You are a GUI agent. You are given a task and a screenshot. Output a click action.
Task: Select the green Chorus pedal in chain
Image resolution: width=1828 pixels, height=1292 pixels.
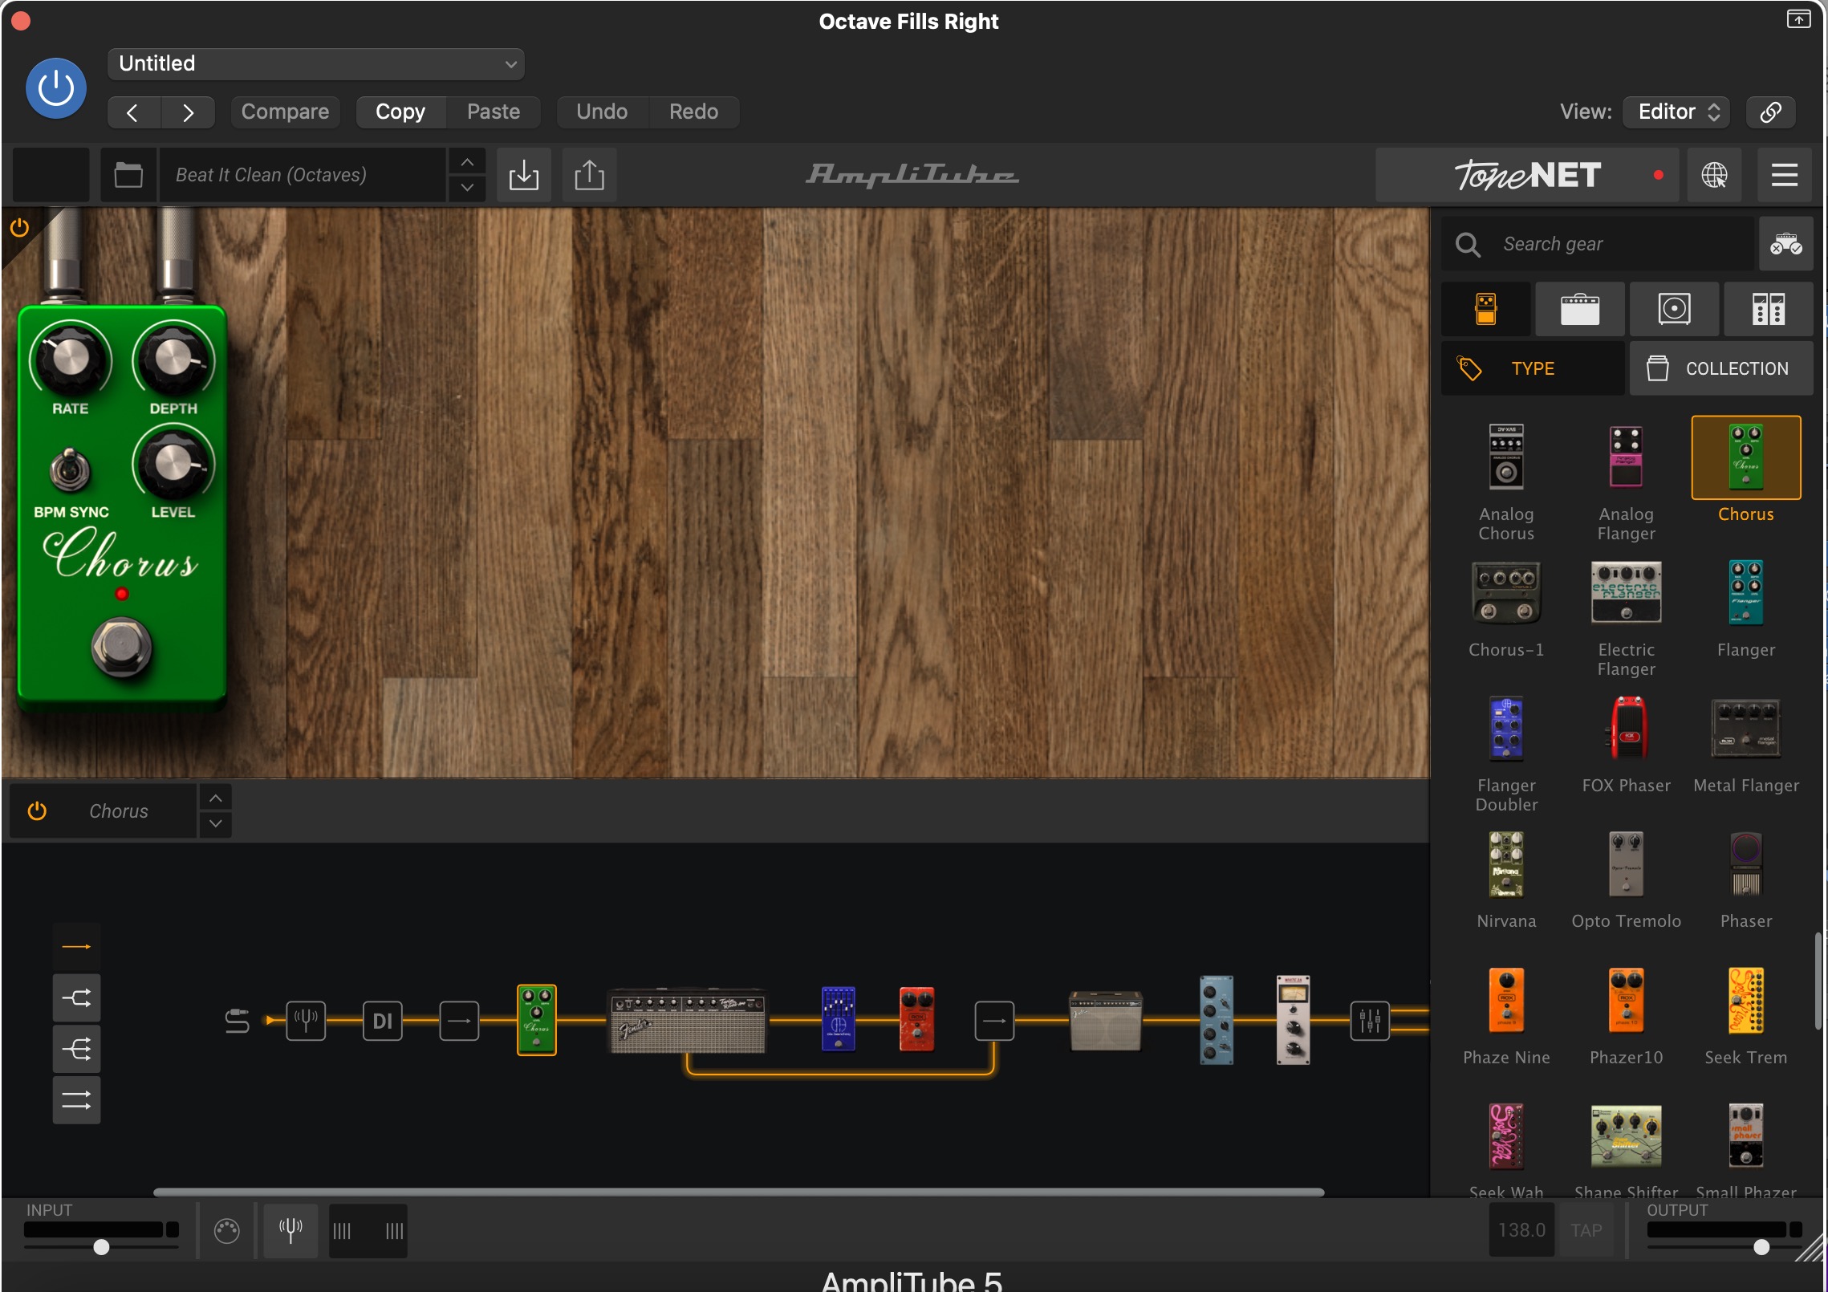tap(536, 1020)
